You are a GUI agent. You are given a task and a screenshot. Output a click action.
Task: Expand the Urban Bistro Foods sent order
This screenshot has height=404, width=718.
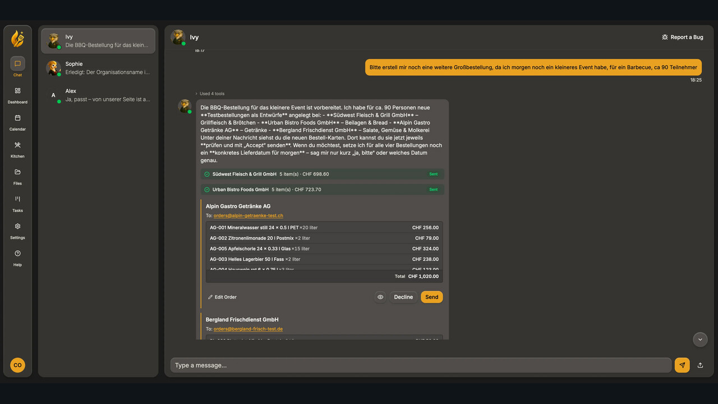[323, 190]
